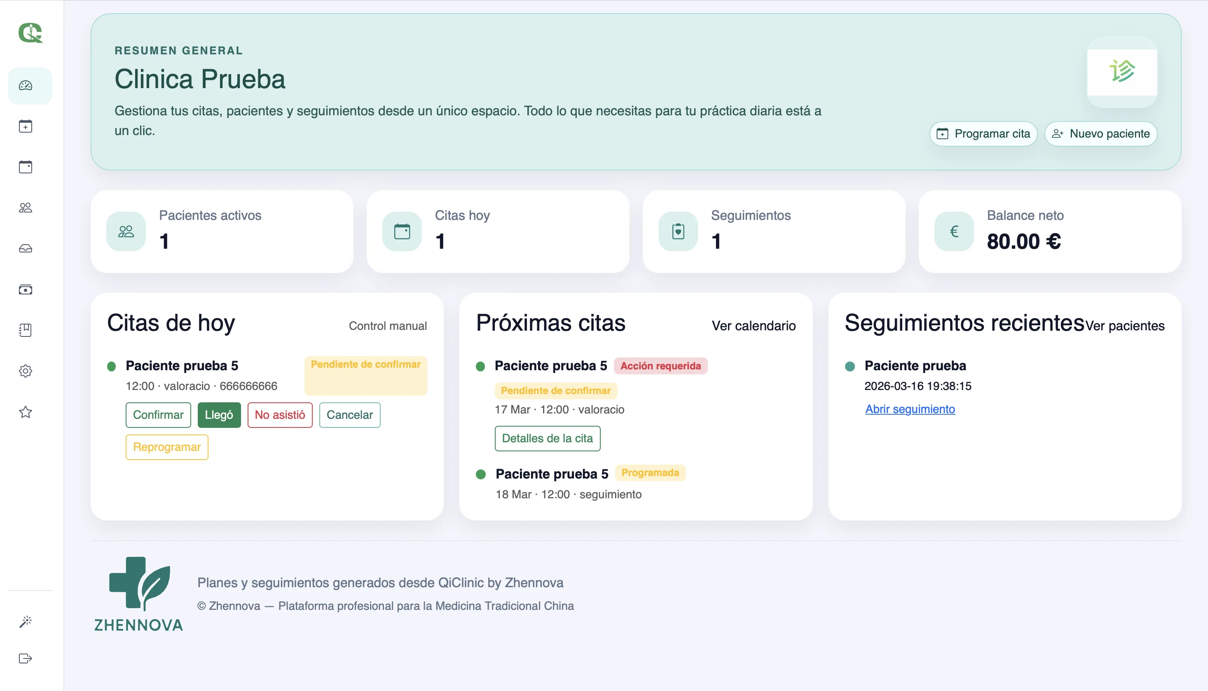
Task: Mark patient as Llegó
Action: [219, 415]
